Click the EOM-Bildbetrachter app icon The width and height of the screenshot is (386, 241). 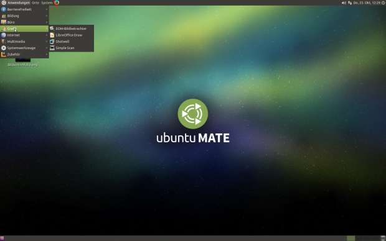coord(52,29)
